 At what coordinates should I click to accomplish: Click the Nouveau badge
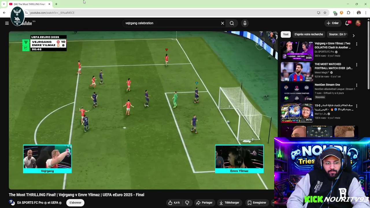(320, 97)
